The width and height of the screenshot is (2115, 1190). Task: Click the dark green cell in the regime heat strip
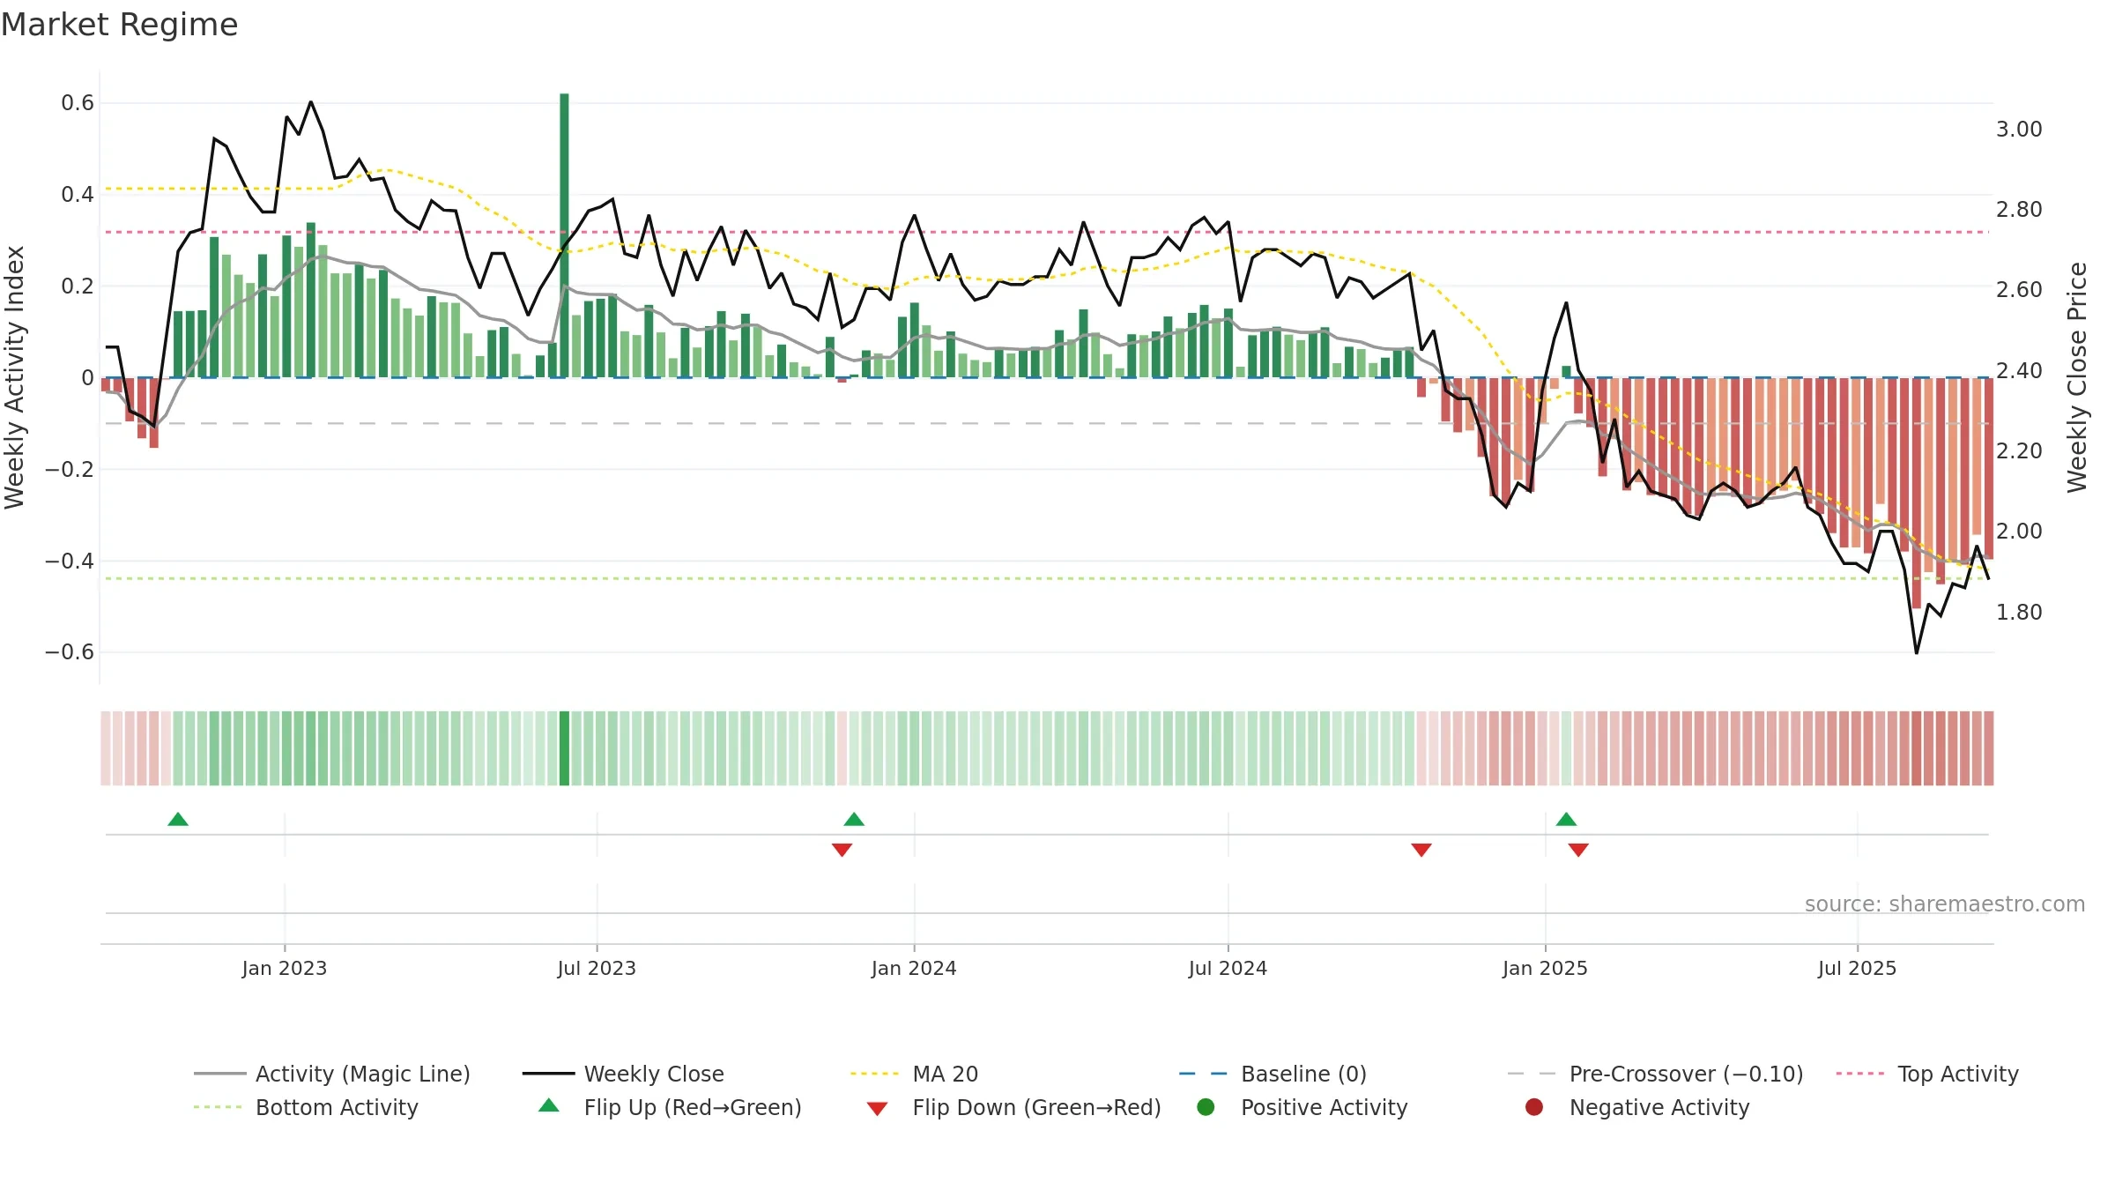pyautogui.click(x=564, y=748)
